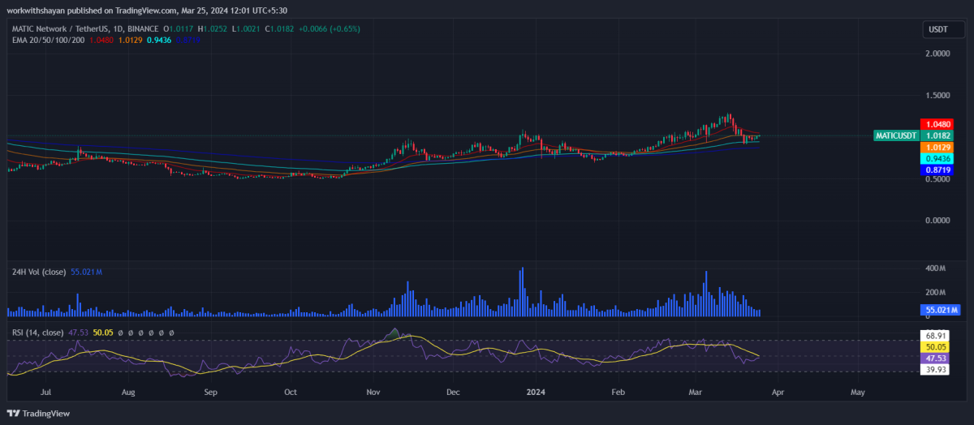Click the blue 0.8719 EMA price tag
974x425 pixels.
click(x=936, y=170)
